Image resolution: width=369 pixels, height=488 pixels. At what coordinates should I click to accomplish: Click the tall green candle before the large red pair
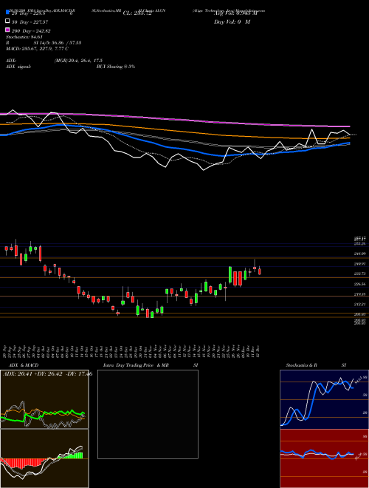point(230,274)
